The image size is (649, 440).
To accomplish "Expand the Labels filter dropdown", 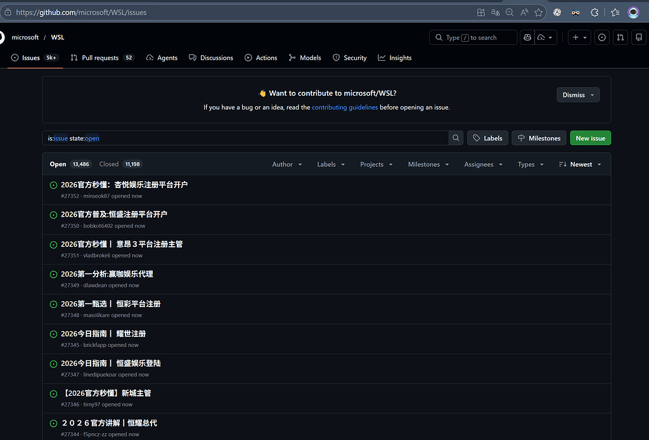I will click(x=331, y=164).
